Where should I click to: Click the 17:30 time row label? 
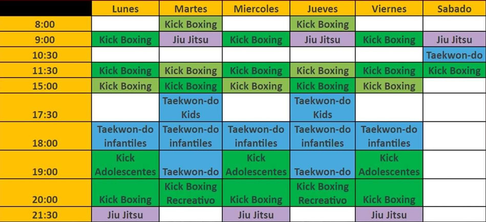pyautogui.click(x=46, y=115)
